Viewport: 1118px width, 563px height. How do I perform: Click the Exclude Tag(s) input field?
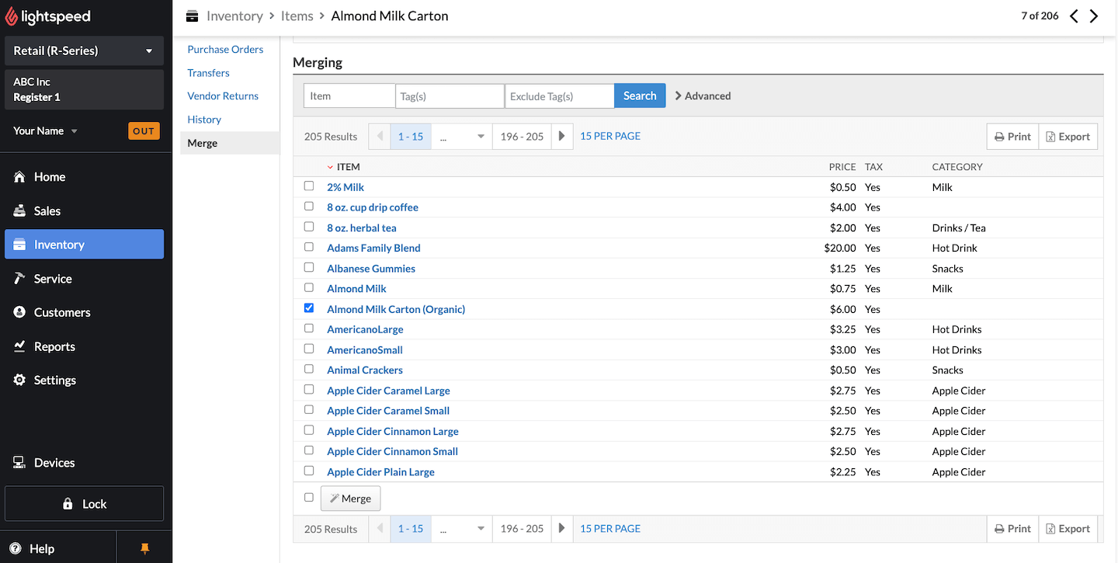[559, 96]
